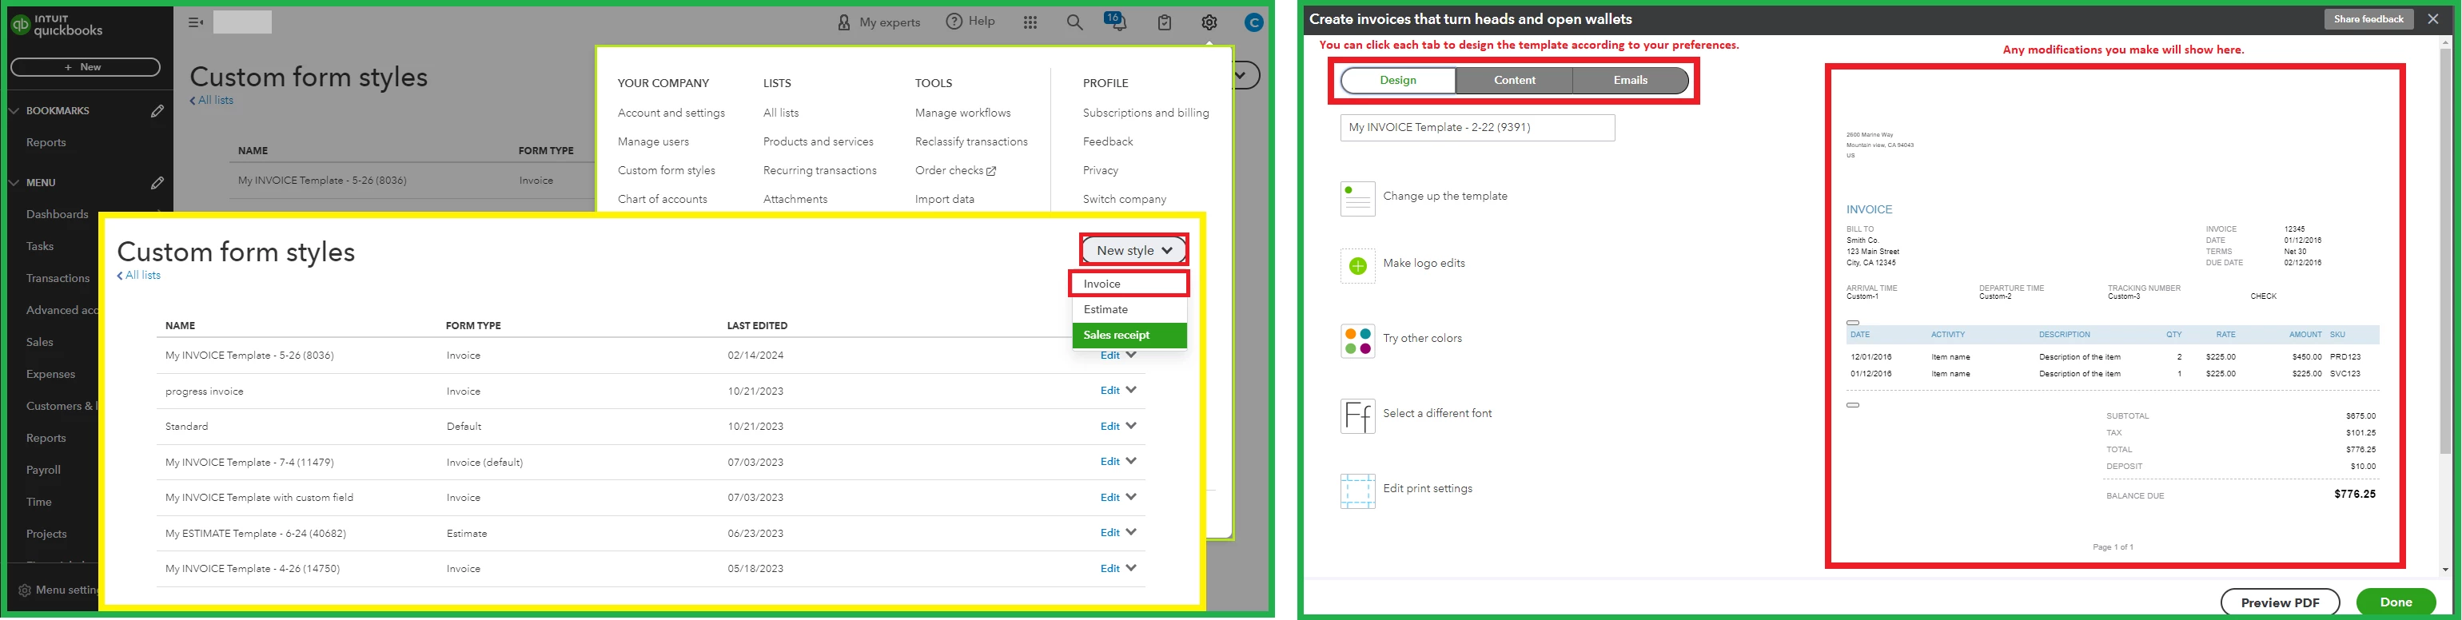
Task: Click the Change up the template icon
Action: (x=1357, y=199)
